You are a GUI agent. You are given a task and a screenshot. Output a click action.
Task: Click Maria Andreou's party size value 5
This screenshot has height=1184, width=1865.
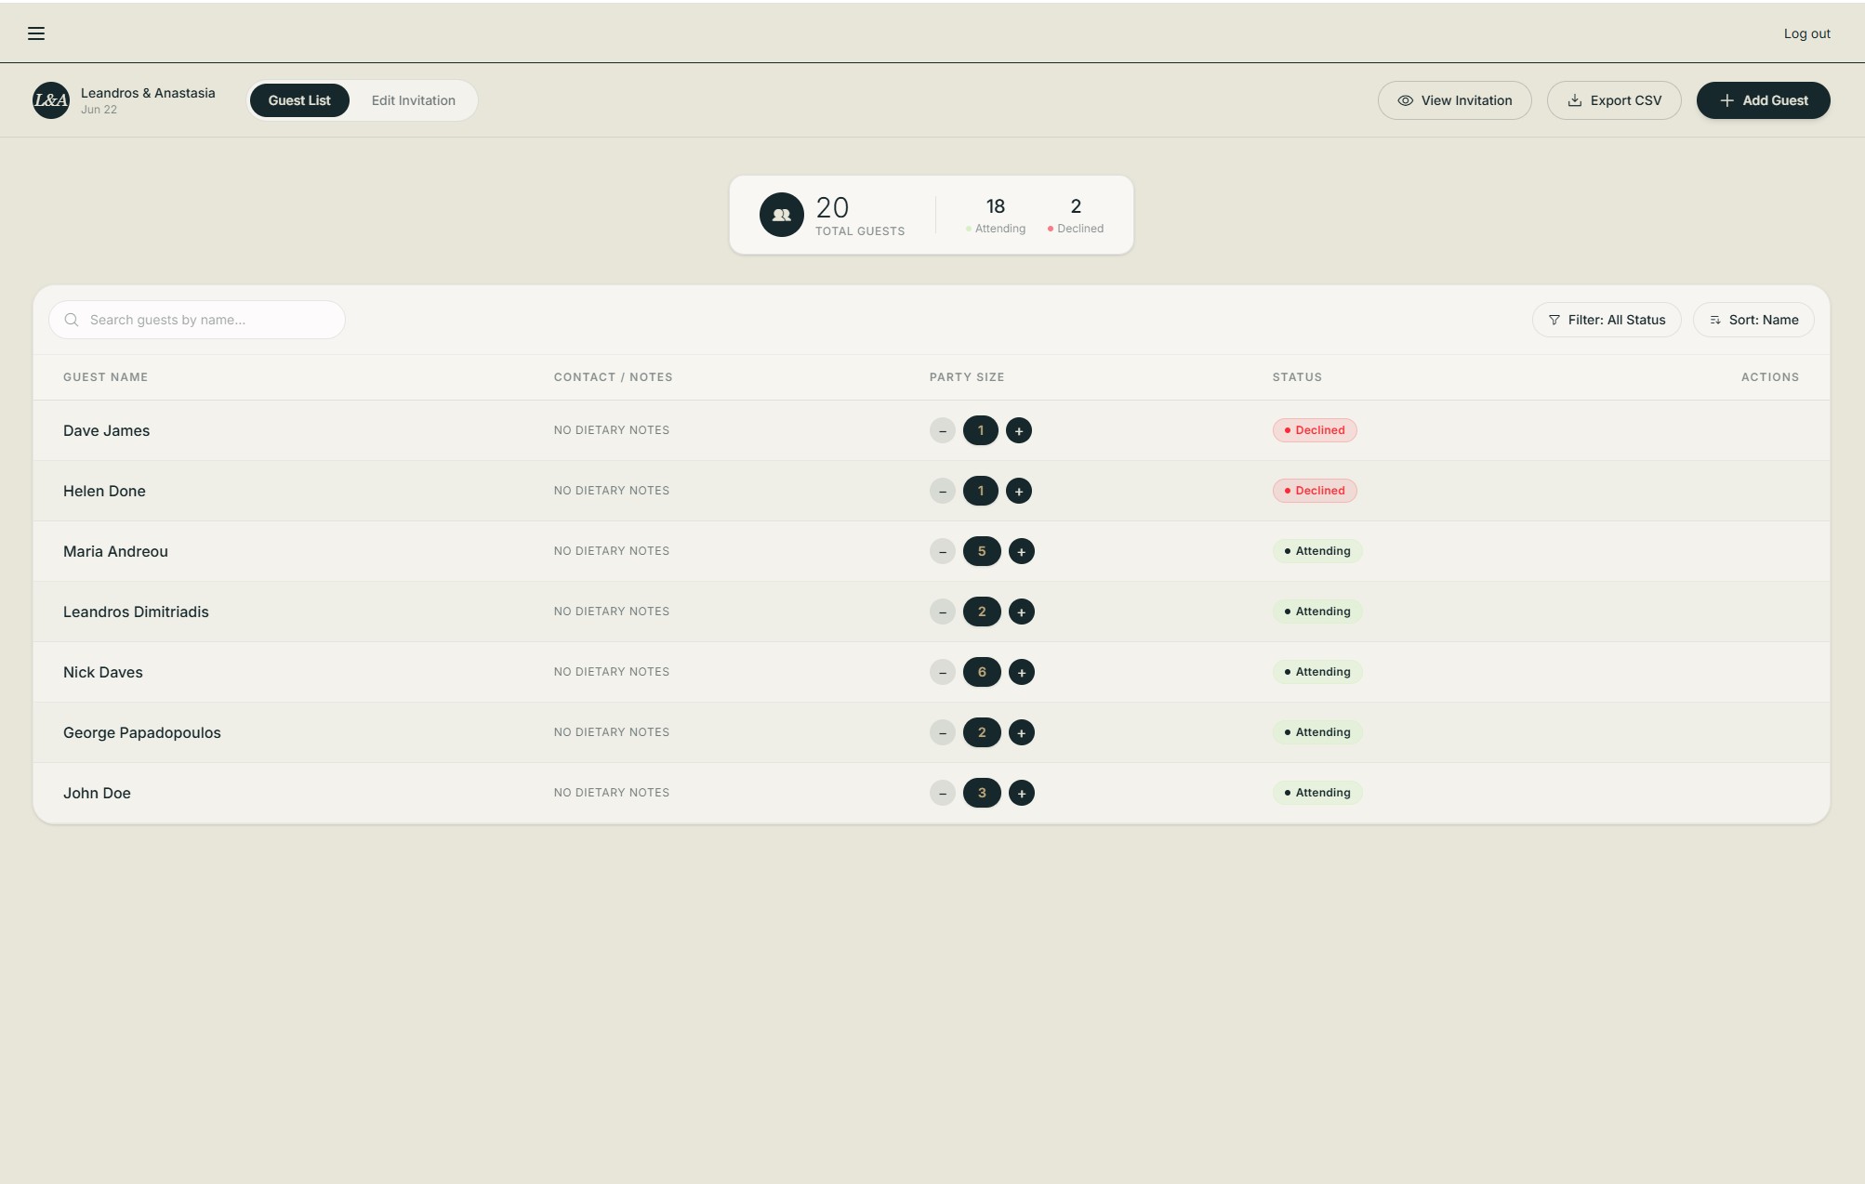click(x=982, y=551)
